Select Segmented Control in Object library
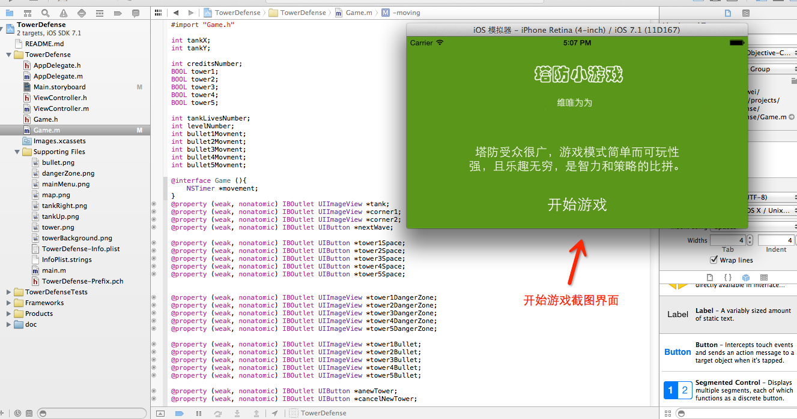797x419 pixels. tap(729, 391)
